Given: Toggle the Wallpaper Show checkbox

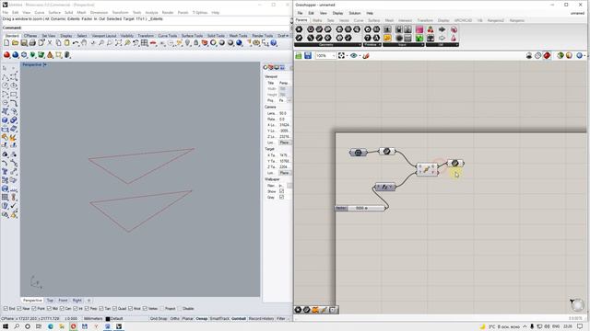Looking at the screenshot, I should click(x=281, y=191).
